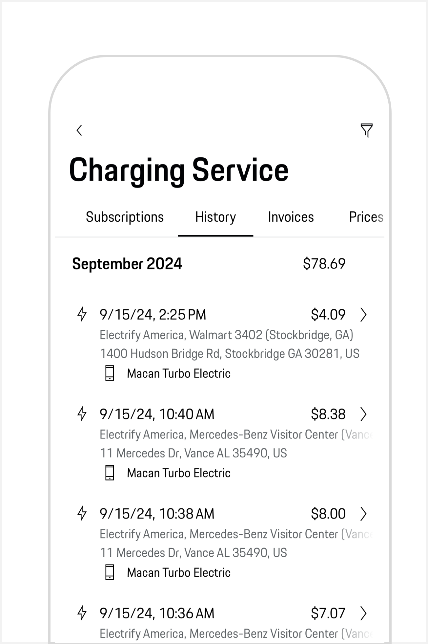The width and height of the screenshot is (428, 644).
Task: Switch to the Subscriptions tab
Action: click(125, 217)
